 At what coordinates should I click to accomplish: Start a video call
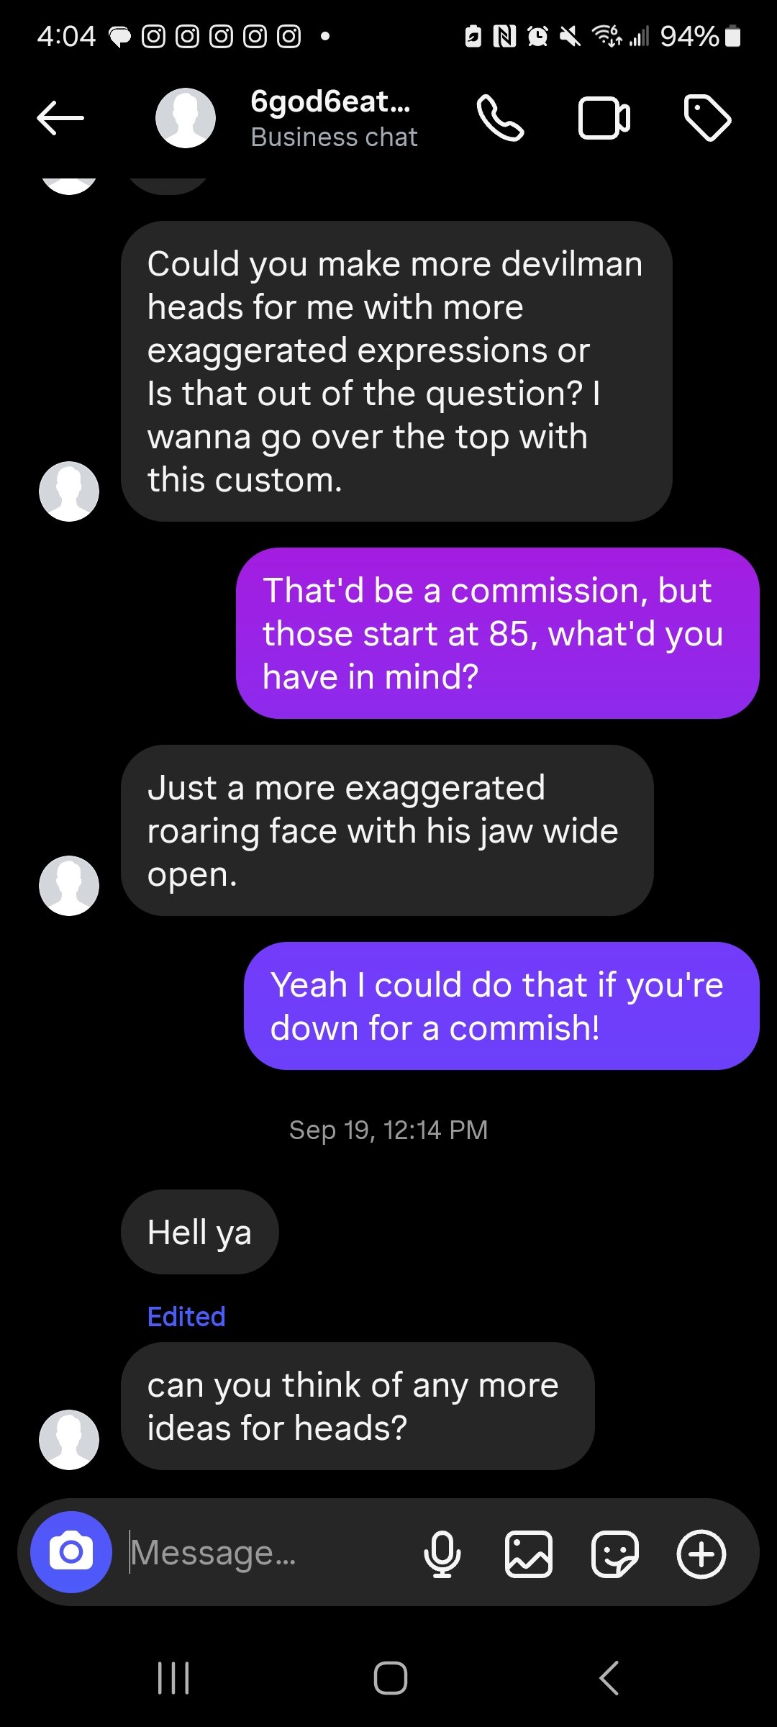point(604,118)
